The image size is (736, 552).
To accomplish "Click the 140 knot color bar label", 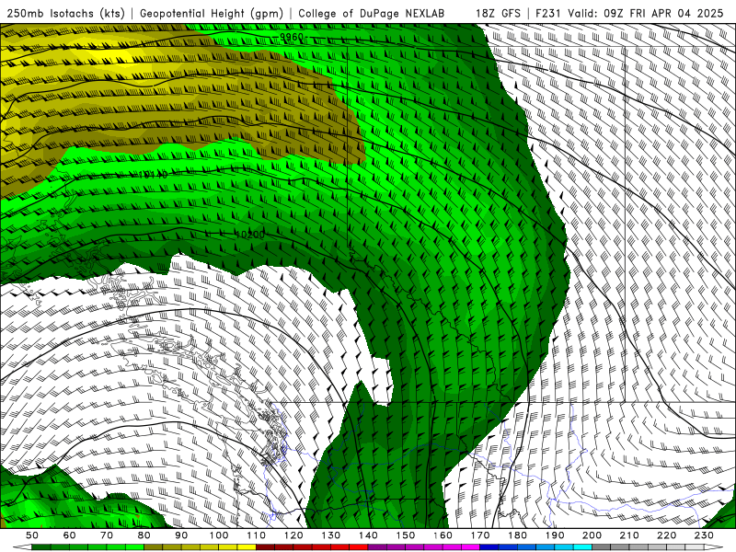I will click(368, 535).
